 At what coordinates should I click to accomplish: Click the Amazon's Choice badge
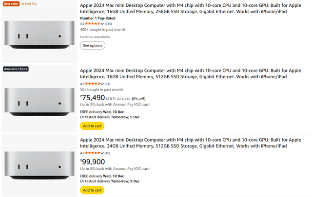pyautogui.click(x=16, y=69)
